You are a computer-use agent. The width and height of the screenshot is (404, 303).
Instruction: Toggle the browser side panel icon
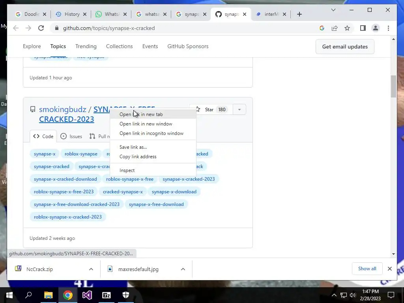point(363,28)
